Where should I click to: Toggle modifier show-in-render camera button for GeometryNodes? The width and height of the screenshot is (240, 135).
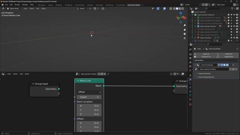click(x=227, y=65)
